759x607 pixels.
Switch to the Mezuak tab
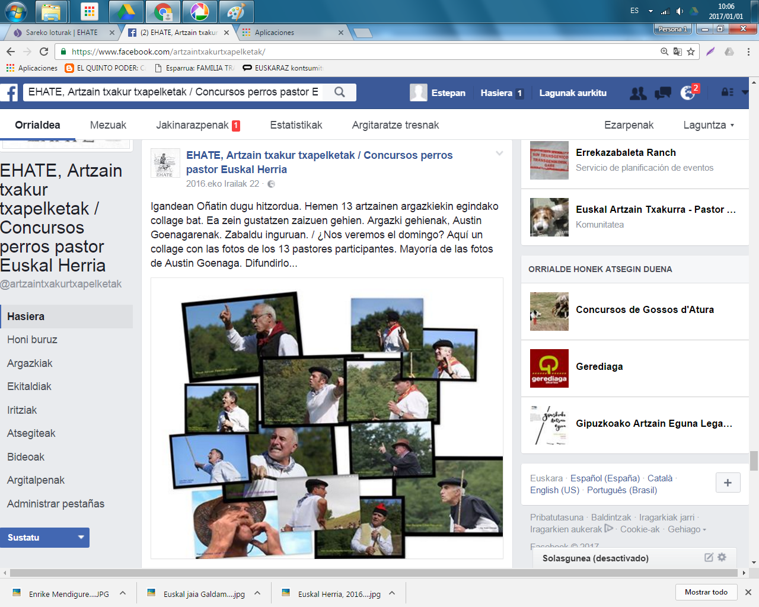pyautogui.click(x=108, y=125)
